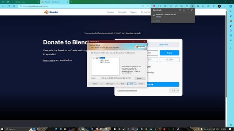Select the € 25 donation amount
This screenshot has width=234, height=131.
coord(169,53)
